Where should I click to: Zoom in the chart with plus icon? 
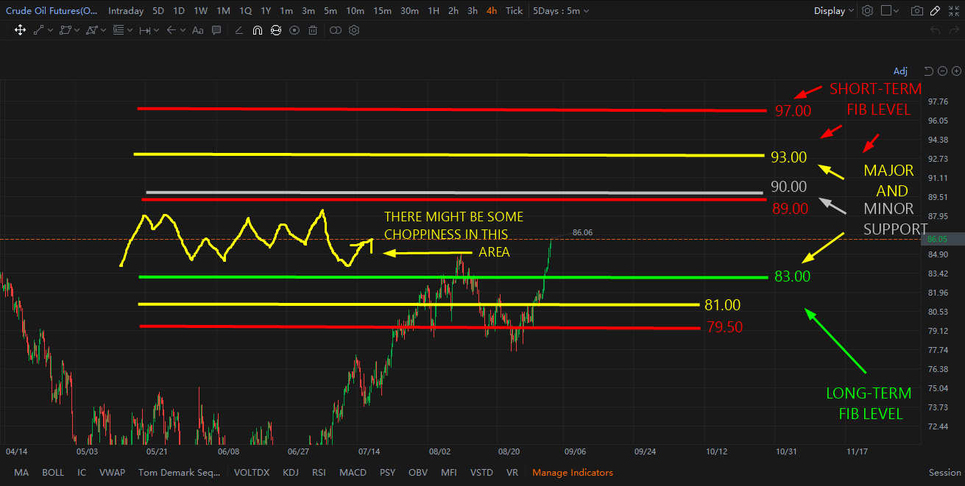(x=956, y=71)
